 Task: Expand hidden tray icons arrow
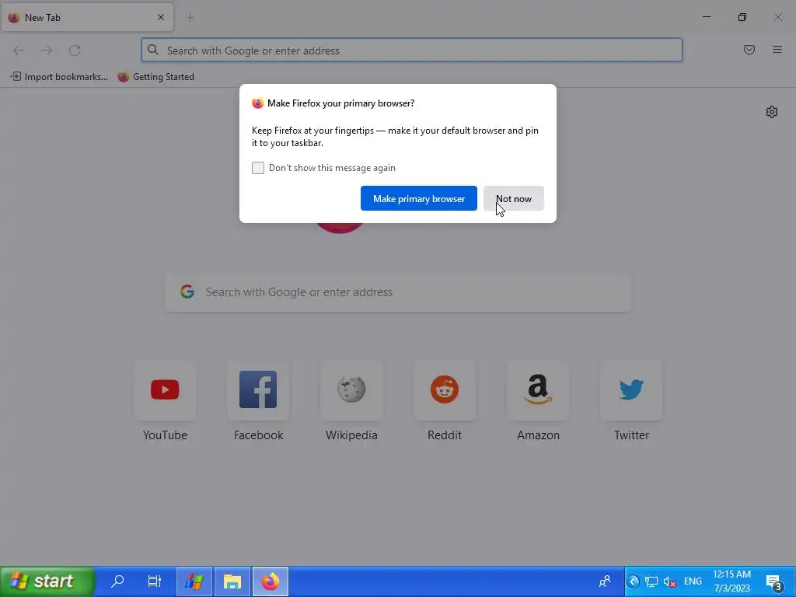click(x=633, y=581)
